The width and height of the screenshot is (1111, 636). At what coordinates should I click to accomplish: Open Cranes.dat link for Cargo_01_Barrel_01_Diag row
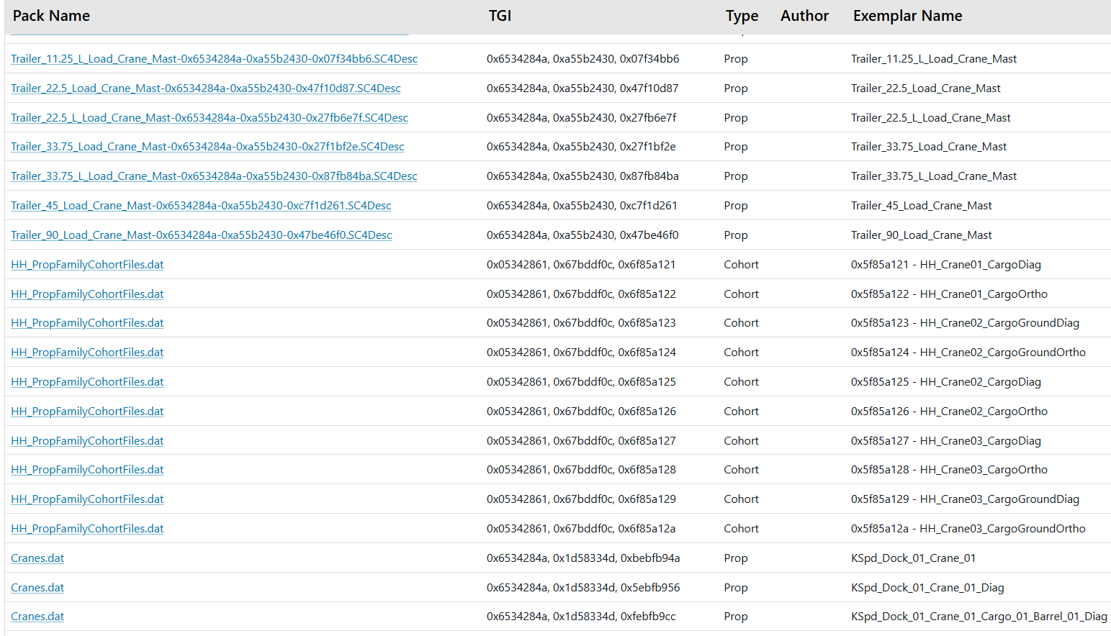point(37,617)
